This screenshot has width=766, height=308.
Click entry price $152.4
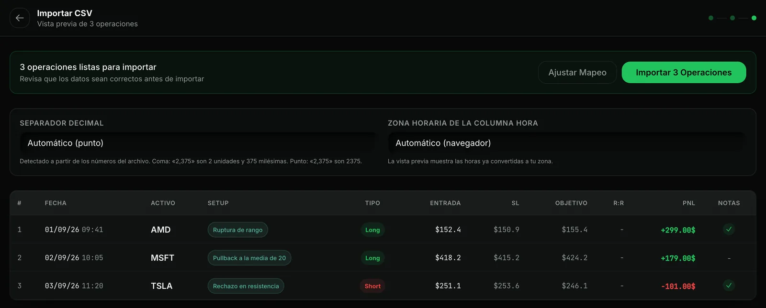coord(448,230)
